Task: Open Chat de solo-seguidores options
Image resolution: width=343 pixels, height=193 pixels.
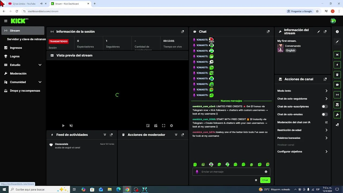Action: [x=303, y=99]
